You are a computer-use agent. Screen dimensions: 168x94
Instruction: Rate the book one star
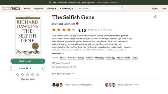pyautogui.click(x=18, y=75)
